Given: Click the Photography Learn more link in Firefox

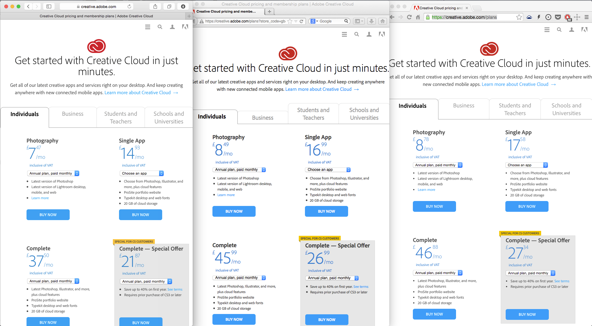Looking at the screenshot, I should (226, 195).
